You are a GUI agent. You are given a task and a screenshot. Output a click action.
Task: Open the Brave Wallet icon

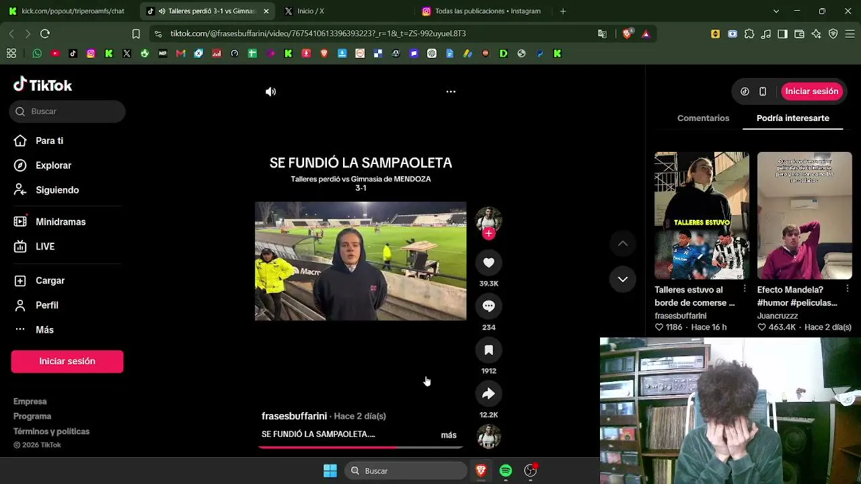pyautogui.click(x=799, y=34)
